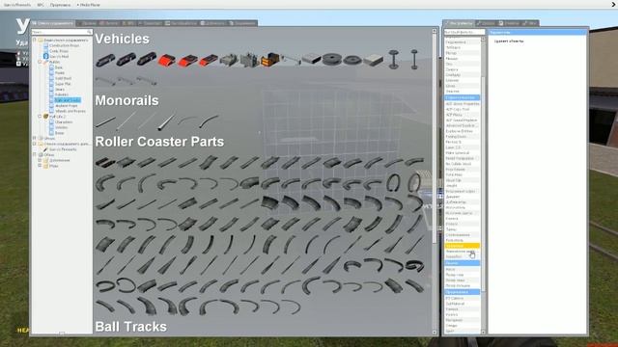Click the Half-Life 2 game icon
This screenshot has height=347, width=618.
point(45,117)
